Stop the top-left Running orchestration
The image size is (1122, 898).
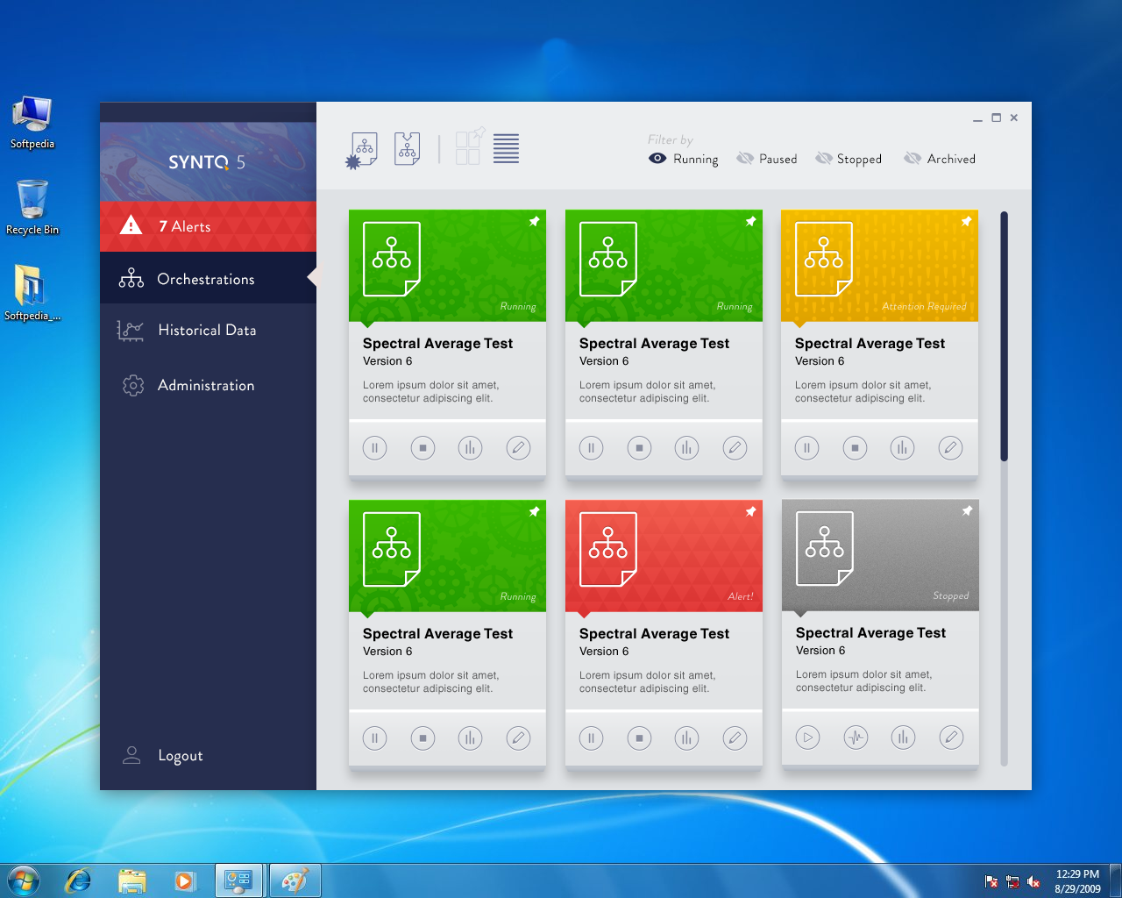click(423, 448)
